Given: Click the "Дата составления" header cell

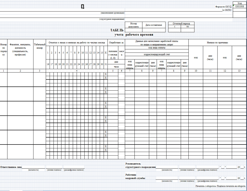Looking at the screenshot, I should tap(154, 25).
